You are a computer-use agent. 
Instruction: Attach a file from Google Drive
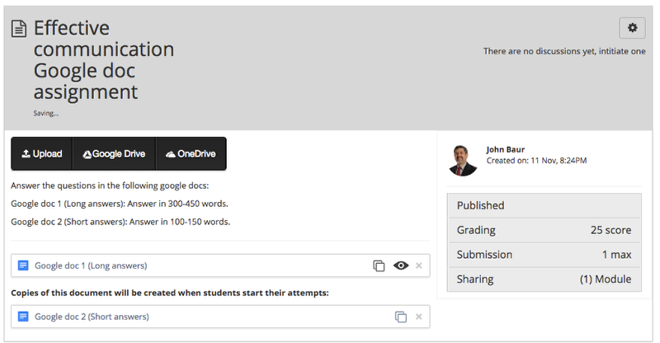[x=114, y=153]
